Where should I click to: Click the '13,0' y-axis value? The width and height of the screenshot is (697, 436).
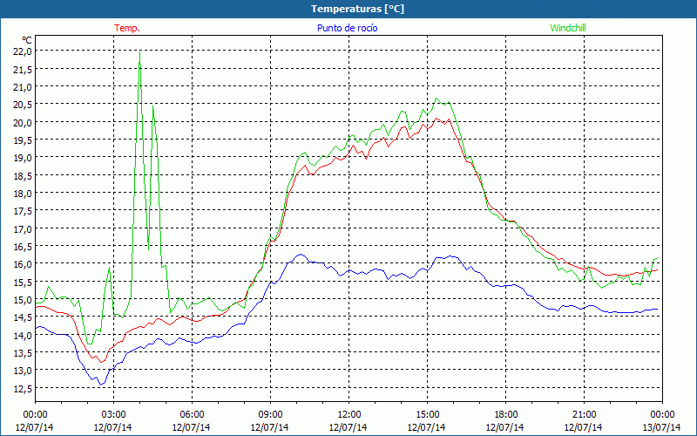(x=23, y=370)
